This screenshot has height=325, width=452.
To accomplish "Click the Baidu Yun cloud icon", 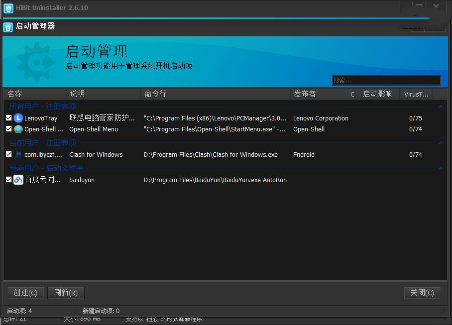I will point(18,180).
